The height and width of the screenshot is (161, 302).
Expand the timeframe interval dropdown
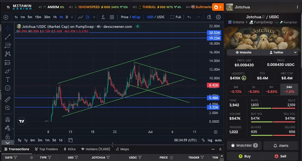click(72, 17)
